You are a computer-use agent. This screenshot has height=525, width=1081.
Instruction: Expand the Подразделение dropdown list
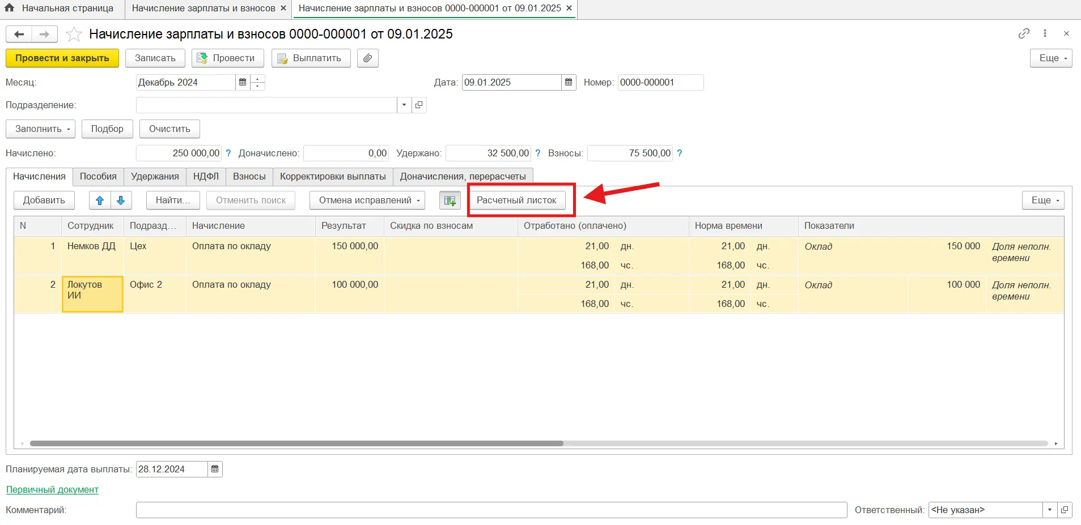(404, 105)
